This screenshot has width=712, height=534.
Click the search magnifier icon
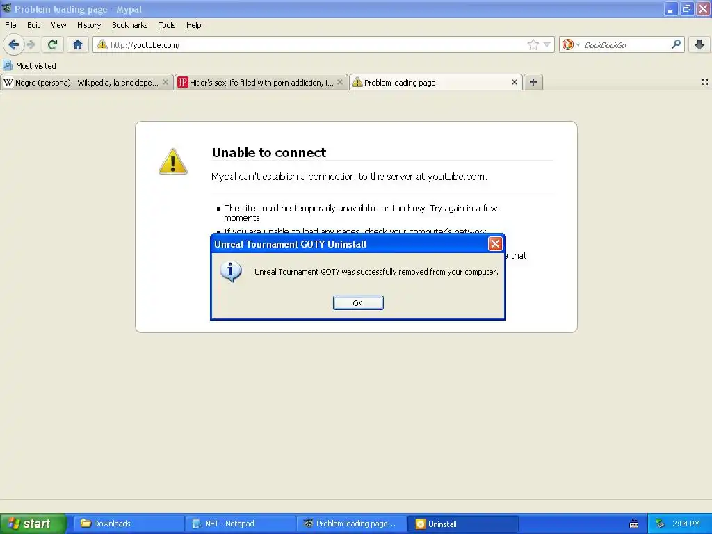tap(676, 44)
